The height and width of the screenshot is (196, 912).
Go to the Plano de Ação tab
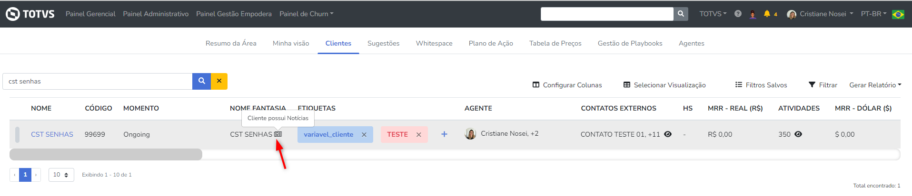tap(491, 43)
